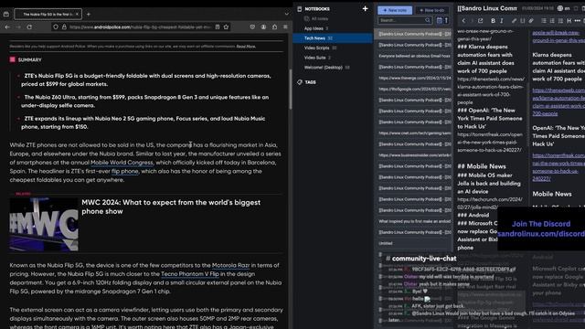Open the list-all-tabs dropdown
This screenshot has height=329, width=585.
click(286, 14)
